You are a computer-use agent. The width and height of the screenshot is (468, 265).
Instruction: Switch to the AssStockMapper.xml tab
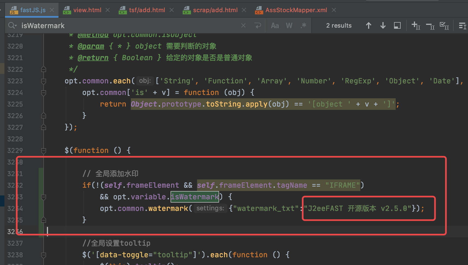(x=296, y=10)
